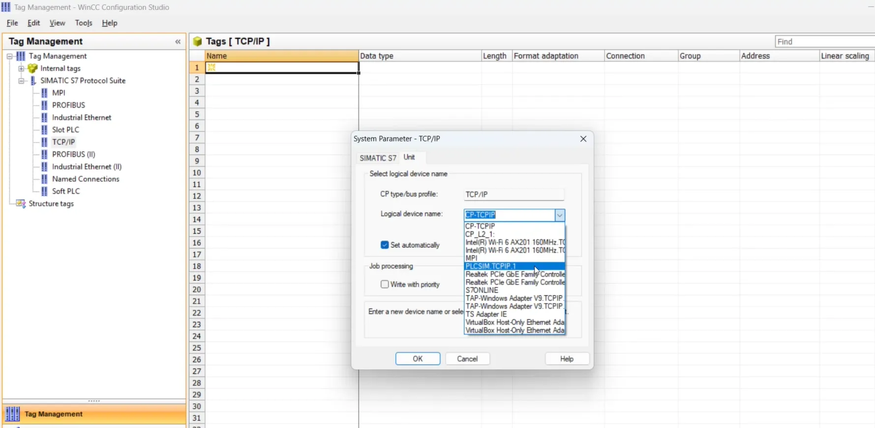Click the Connection column header
This screenshot has width=875, height=428.
pyautogui.click(x=641, y=56)
